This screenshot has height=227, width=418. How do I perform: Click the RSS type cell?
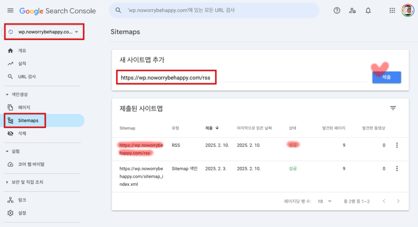176,145
